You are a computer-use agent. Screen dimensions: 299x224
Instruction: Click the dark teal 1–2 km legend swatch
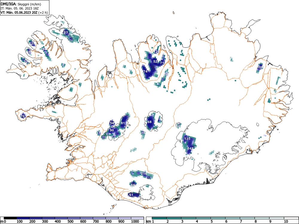159,218
